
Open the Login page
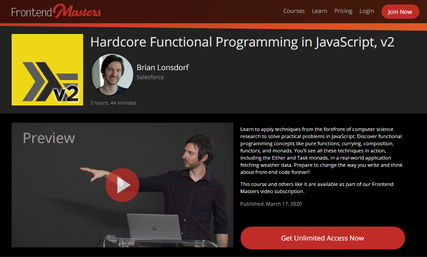(367, 11)
